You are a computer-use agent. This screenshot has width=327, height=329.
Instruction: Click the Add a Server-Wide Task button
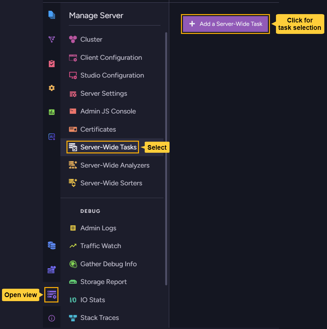225,24
